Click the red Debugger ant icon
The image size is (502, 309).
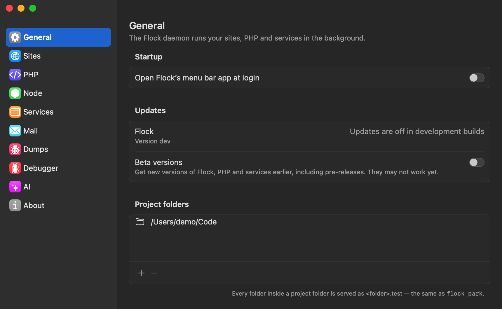(x=15, y=168)
